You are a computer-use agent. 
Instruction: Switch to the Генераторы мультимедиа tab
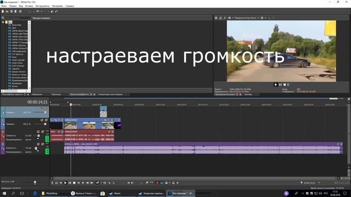(x=110, y=95)
